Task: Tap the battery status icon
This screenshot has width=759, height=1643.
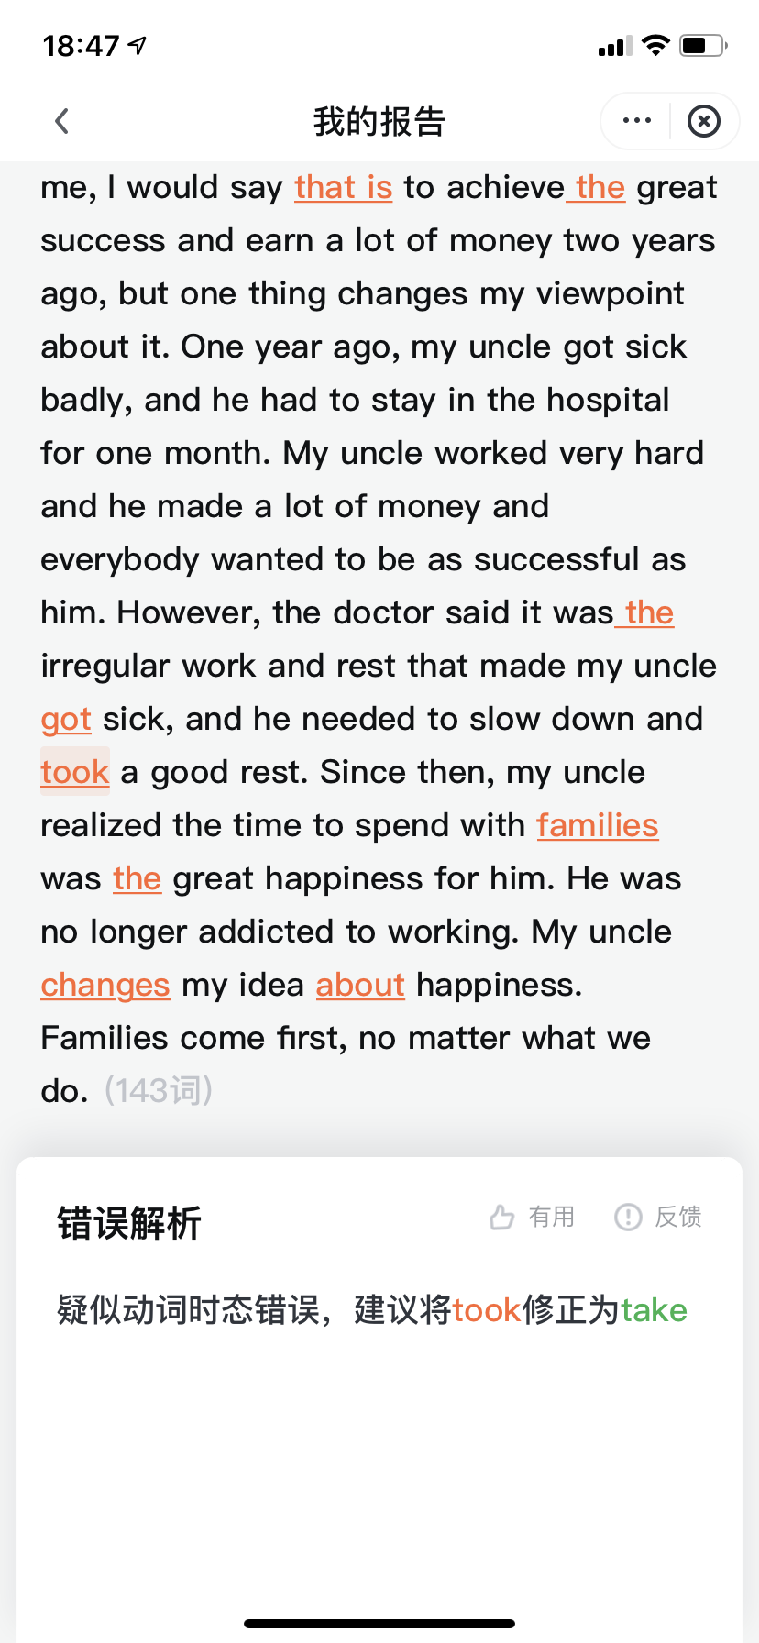Action: (x=703, y=45)
